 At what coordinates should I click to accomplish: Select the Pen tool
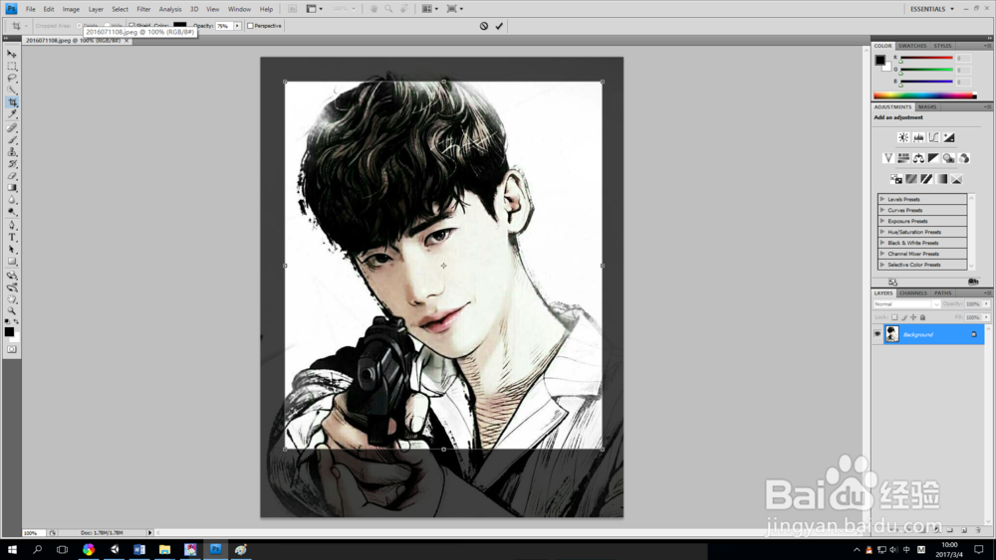click(11, 225)
